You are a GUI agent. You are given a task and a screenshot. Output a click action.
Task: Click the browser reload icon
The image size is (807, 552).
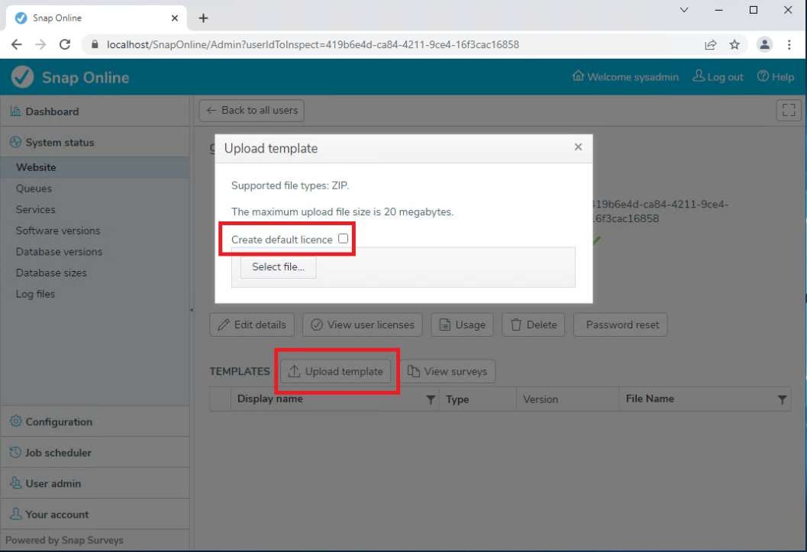coord(65,44)
